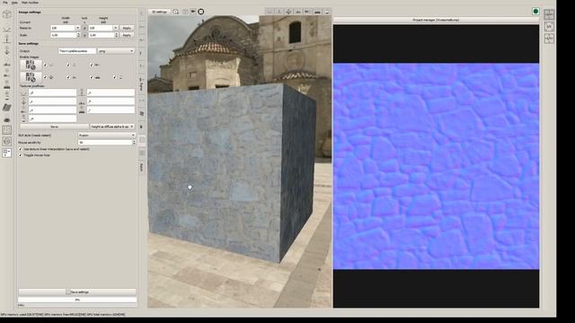Image resolution: width=575 pixels, height=323 pixels.
Task: Disable use texture linear interpolation checkbox
Action: click(21, 149)
